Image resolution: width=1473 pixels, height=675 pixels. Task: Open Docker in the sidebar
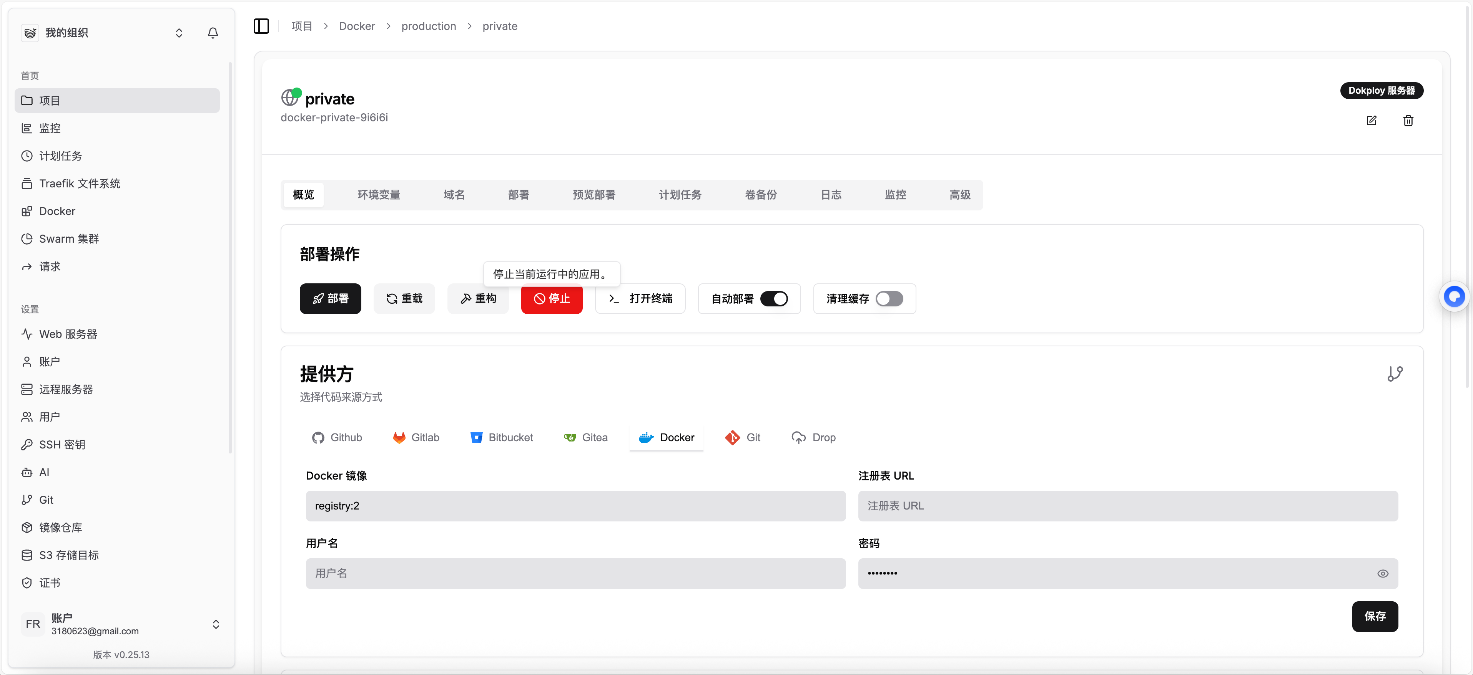(117, 211)
